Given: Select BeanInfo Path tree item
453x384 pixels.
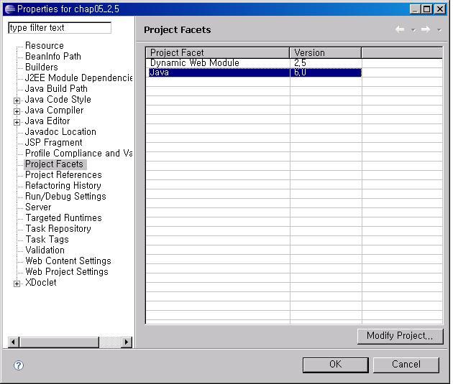Looking at the screenshot, I should click(53, 56).
